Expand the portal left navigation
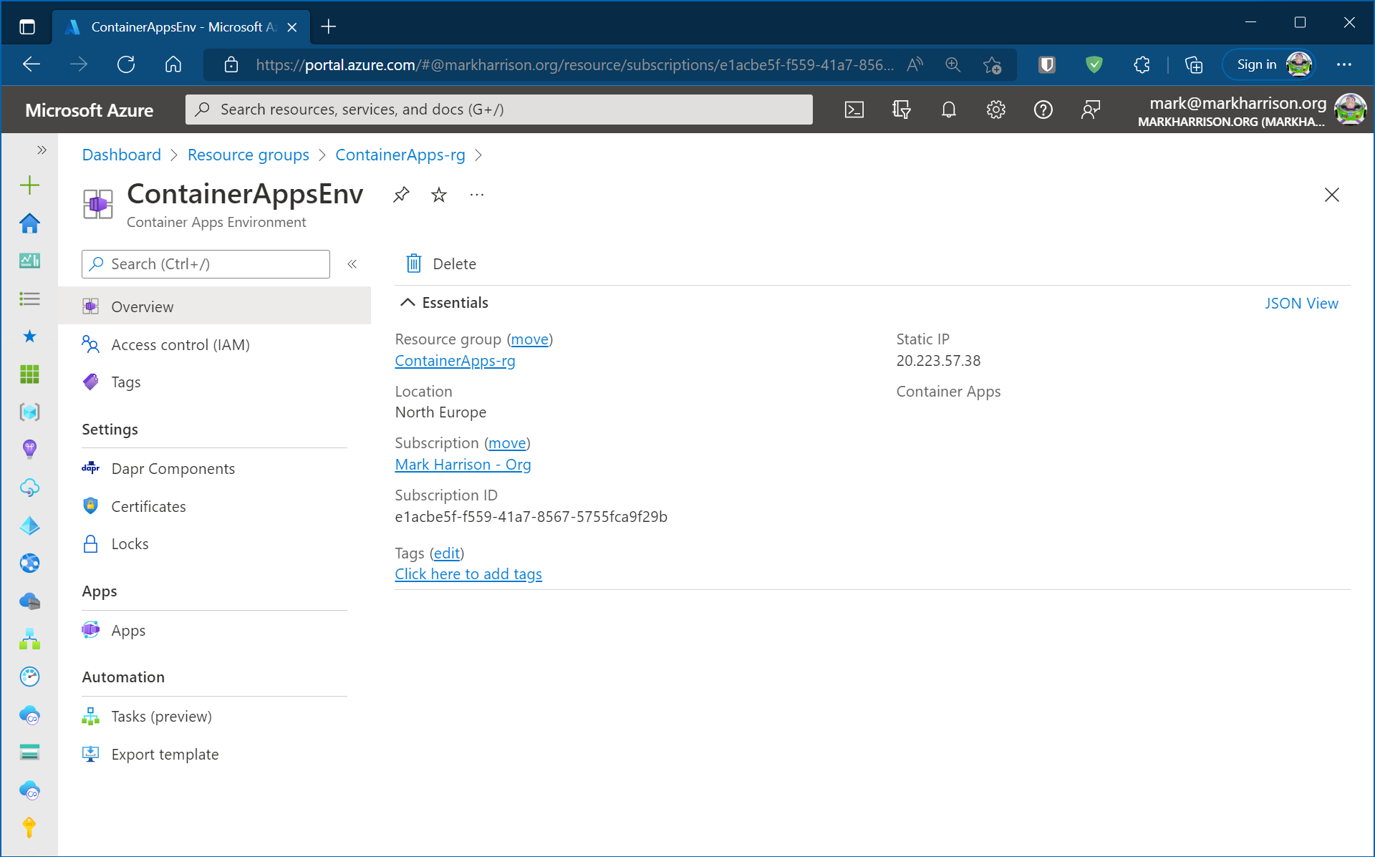 point(42,150)
